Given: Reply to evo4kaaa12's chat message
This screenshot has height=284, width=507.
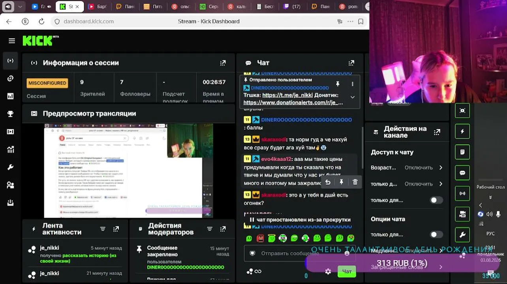Looking at the screenshot, I should click(328, 182).
